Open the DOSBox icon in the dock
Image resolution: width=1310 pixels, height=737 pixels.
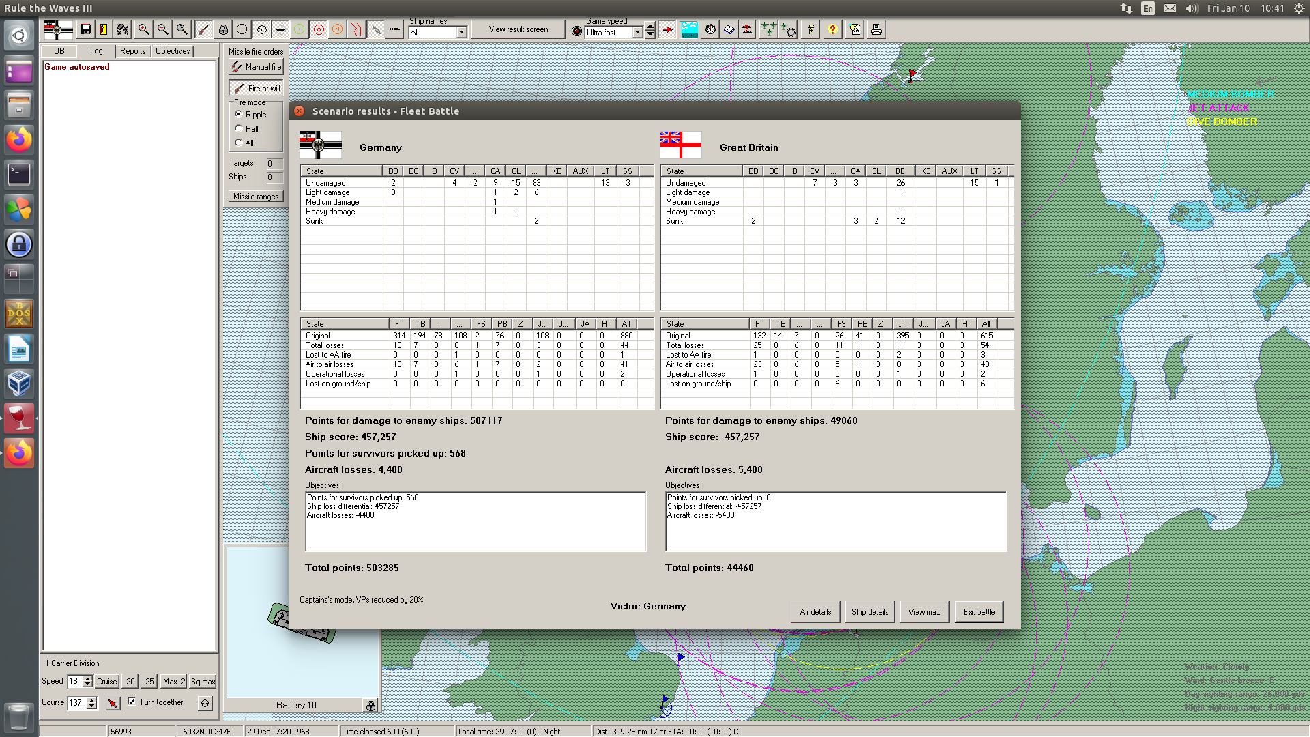19,314
